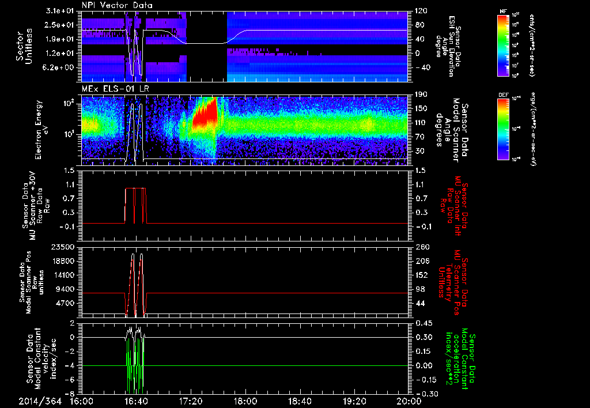This screenshot has height=408, width=590.
Task: Click the NF label above the color bar
Action: [503, 12]
